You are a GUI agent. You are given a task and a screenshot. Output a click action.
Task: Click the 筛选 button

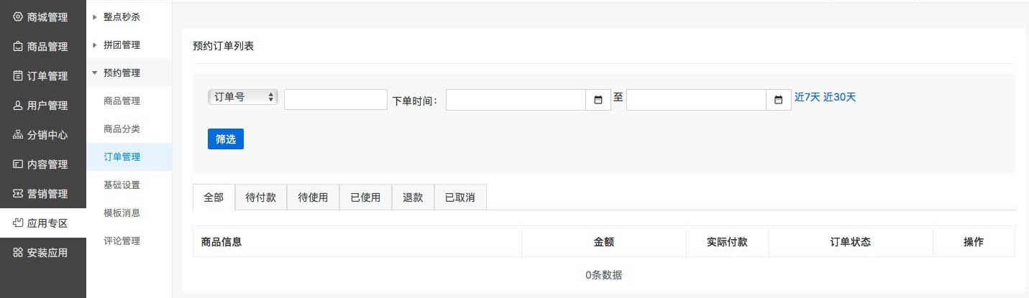[226, 139]
